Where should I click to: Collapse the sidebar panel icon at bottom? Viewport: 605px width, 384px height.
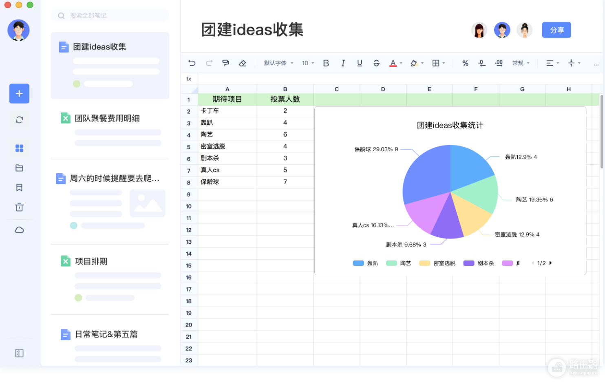point(19,353)
